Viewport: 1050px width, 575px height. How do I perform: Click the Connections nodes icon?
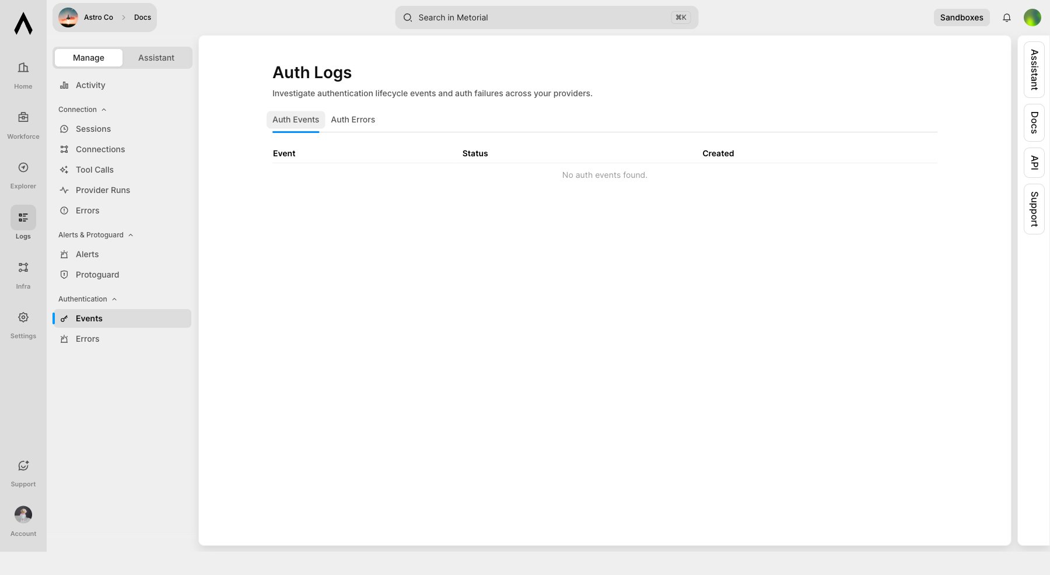(x=64, y=149)
